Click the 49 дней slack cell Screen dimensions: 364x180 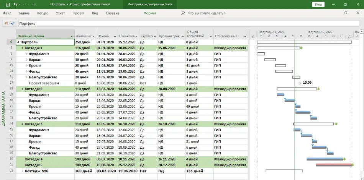point(199,107)
